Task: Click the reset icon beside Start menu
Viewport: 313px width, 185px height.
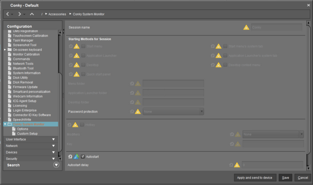Action: (71, 46)
